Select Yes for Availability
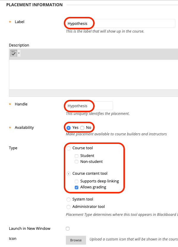The width and height of the screenshot is (178, 247). coord(69,128)
